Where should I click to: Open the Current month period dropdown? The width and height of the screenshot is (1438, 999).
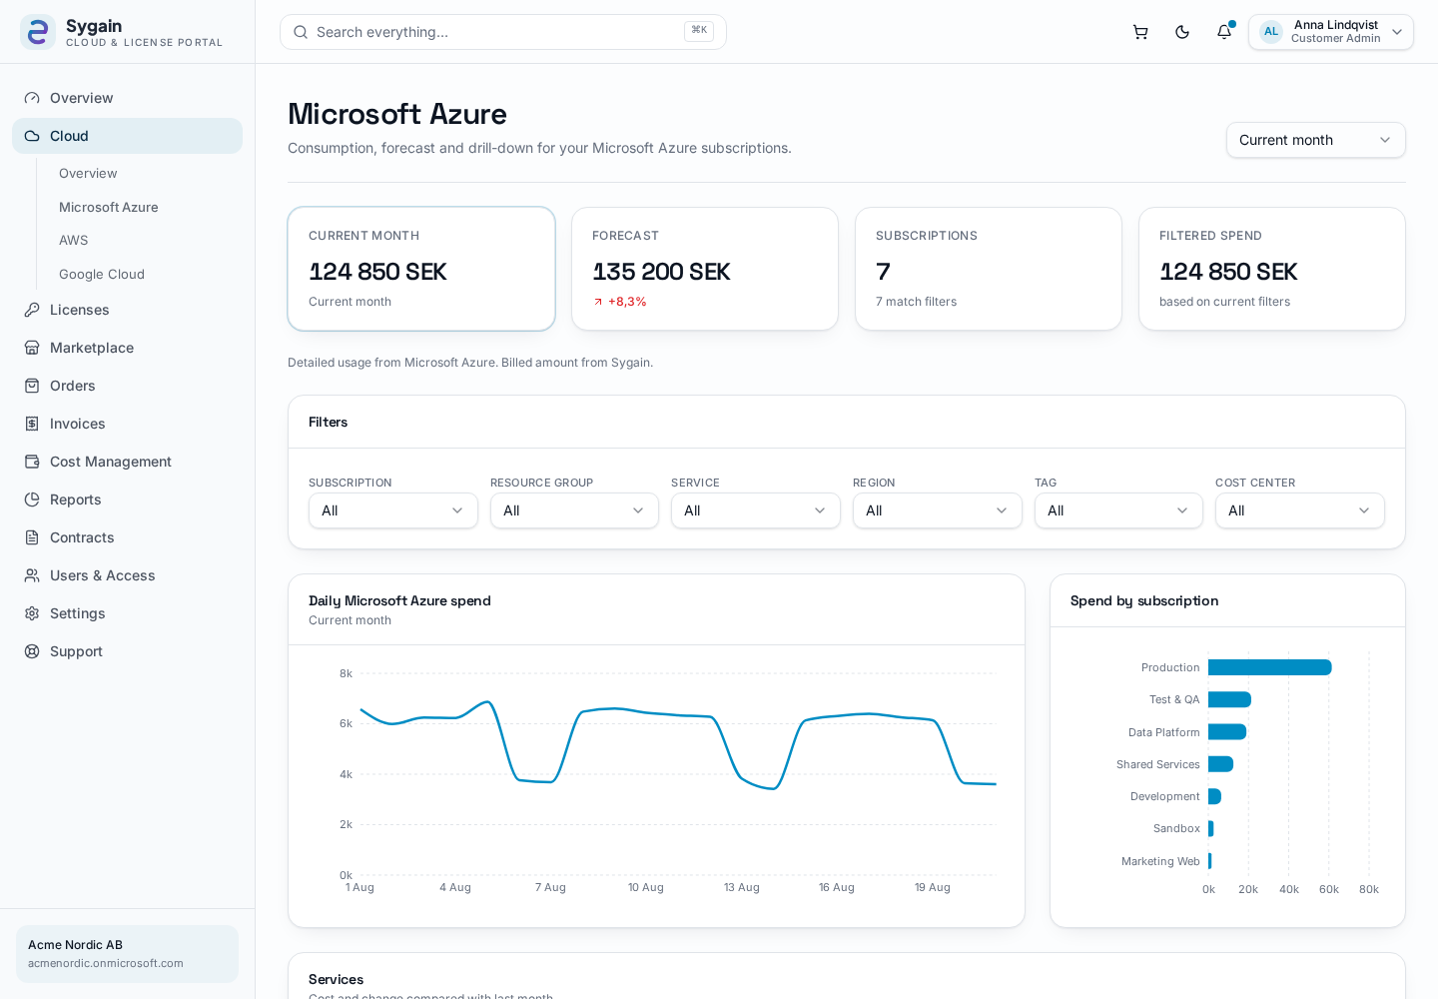[x=1315, y=140]
